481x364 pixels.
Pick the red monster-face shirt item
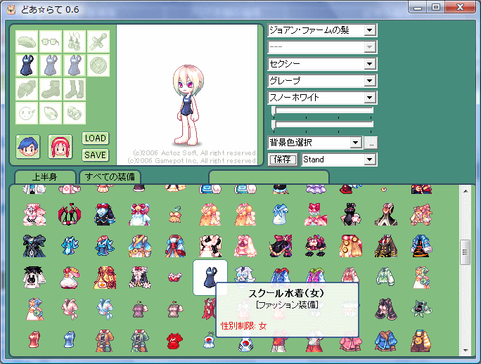[175, 341]
